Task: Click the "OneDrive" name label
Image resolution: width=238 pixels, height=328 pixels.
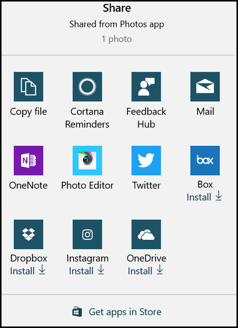Action: [147, 259]
